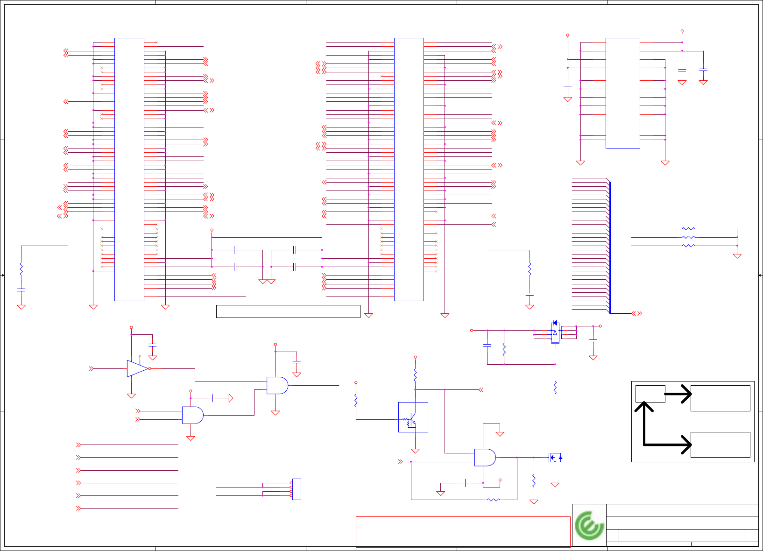Image resolution: width=763 pixels, height=551 pixels.
Task: Click the red-outlined note box at the bottom
Action: point(463,532)
